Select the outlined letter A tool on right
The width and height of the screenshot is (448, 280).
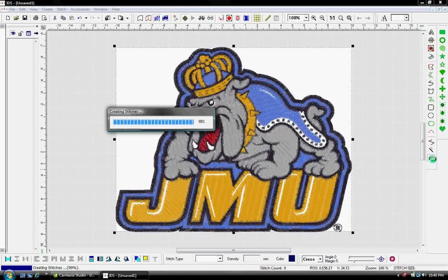point(431,32)
